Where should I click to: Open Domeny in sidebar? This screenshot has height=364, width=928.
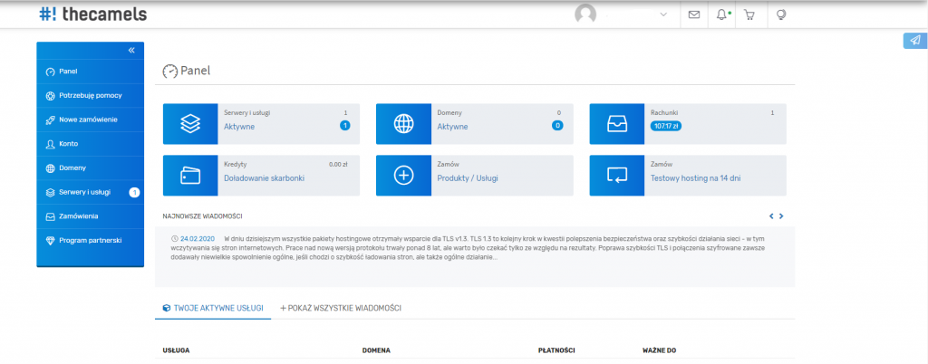(90, 168)
